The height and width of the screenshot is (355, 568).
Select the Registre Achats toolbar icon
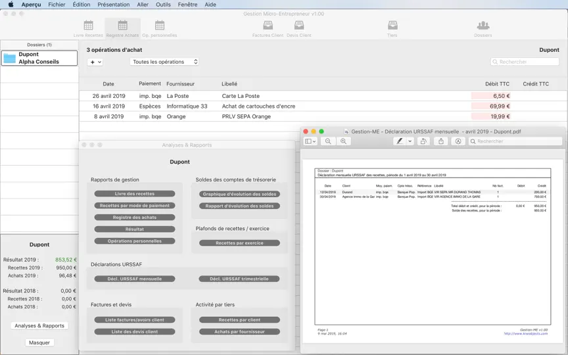(122, 29)
